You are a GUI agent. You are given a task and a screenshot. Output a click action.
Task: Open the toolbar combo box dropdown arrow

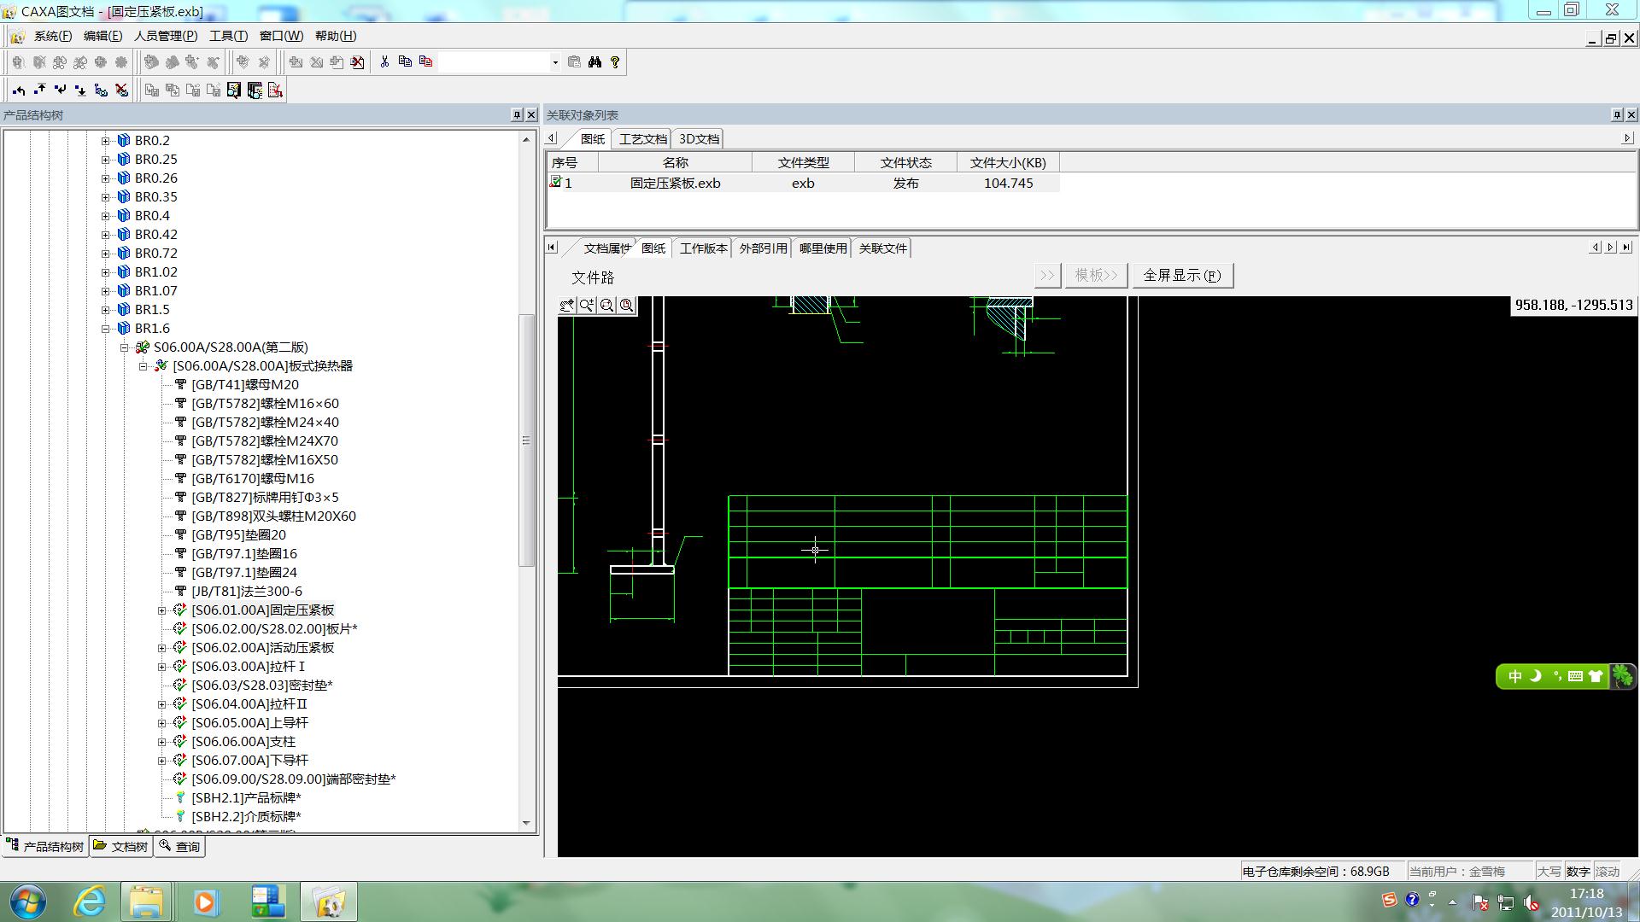tap(554, 62)
